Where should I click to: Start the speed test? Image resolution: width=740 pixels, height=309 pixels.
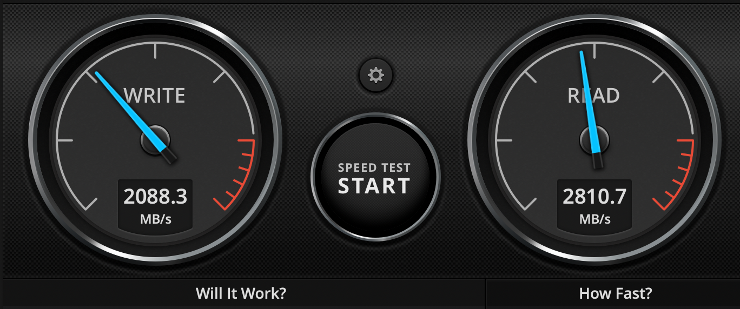(x=375, y=178)
